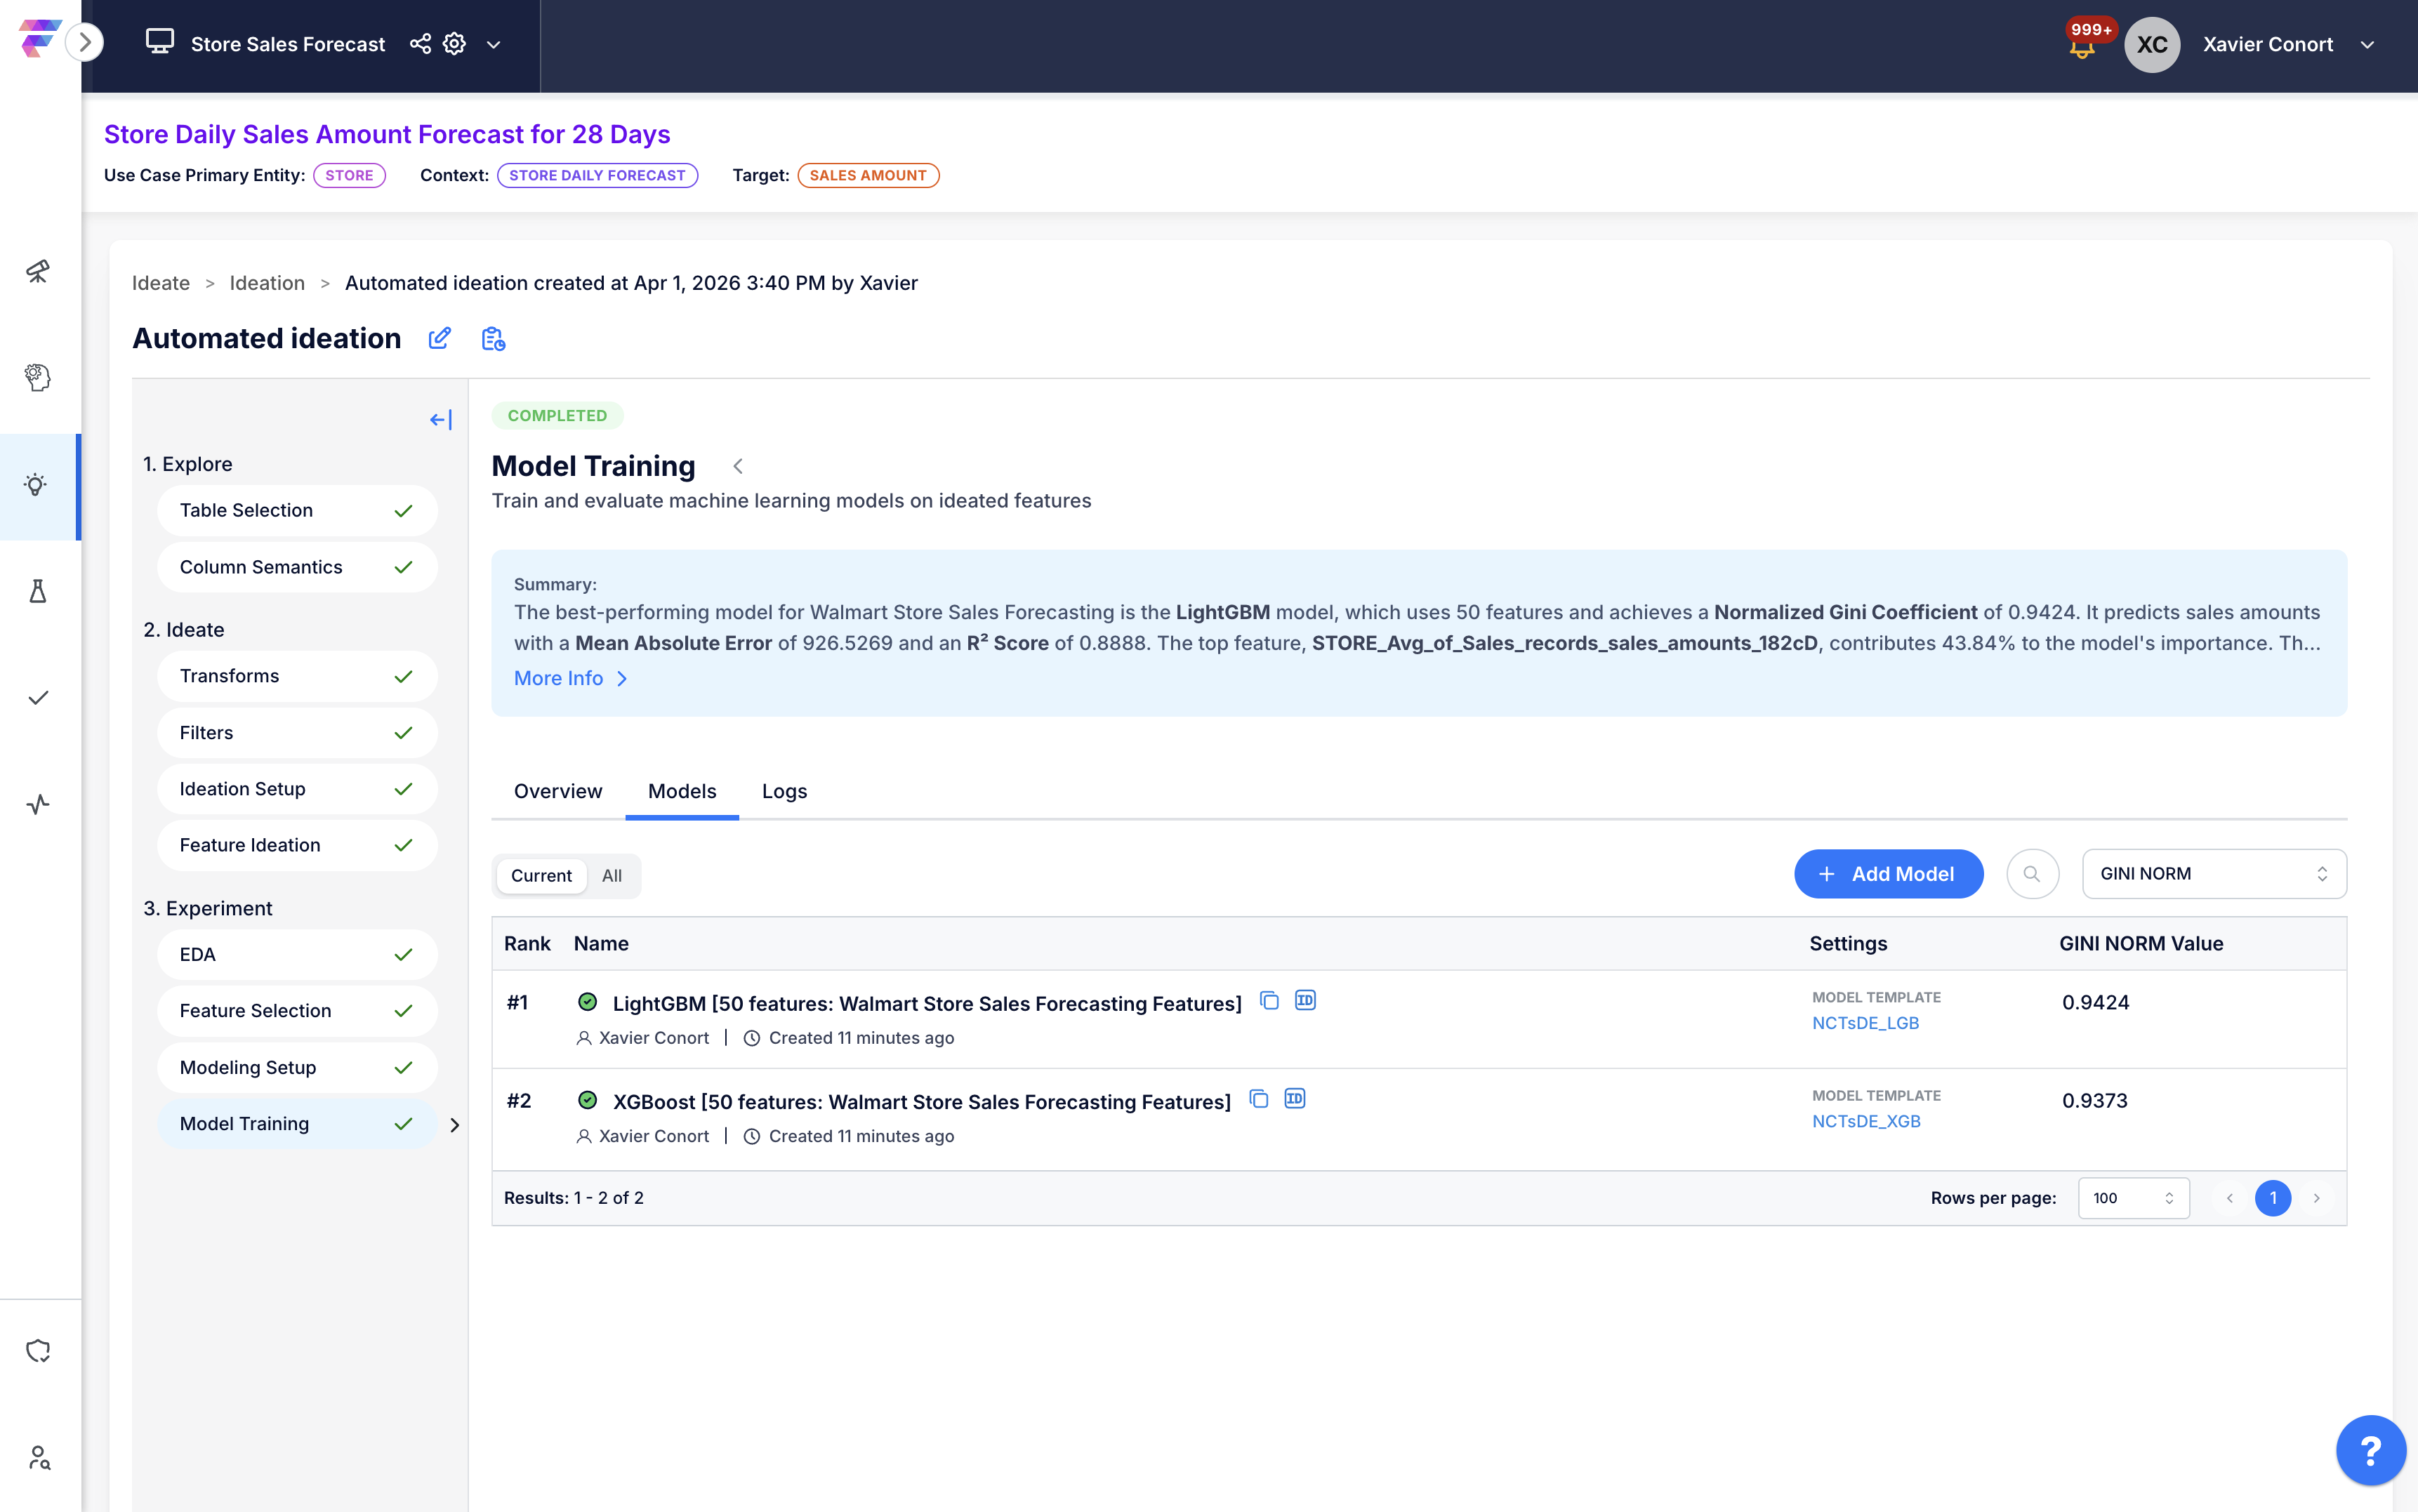Click the telescope icon in left sidebar
2418x1512 pixels.
(x=38, y=271)
